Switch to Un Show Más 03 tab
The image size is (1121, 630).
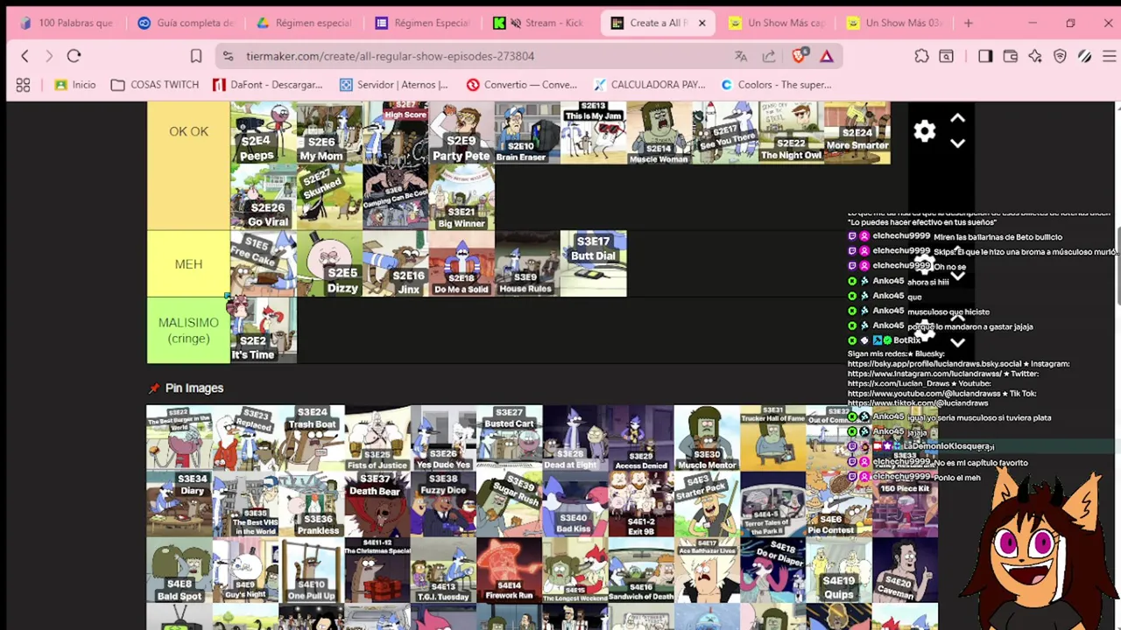click(894, 23)
